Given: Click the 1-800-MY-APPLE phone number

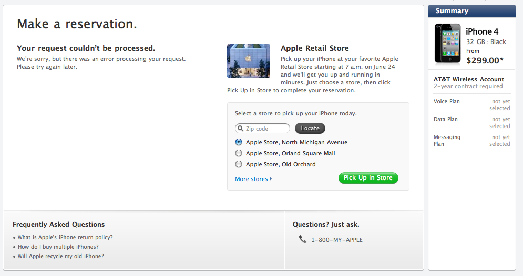Looking at the screenshot, I should (x=337, y=240).
